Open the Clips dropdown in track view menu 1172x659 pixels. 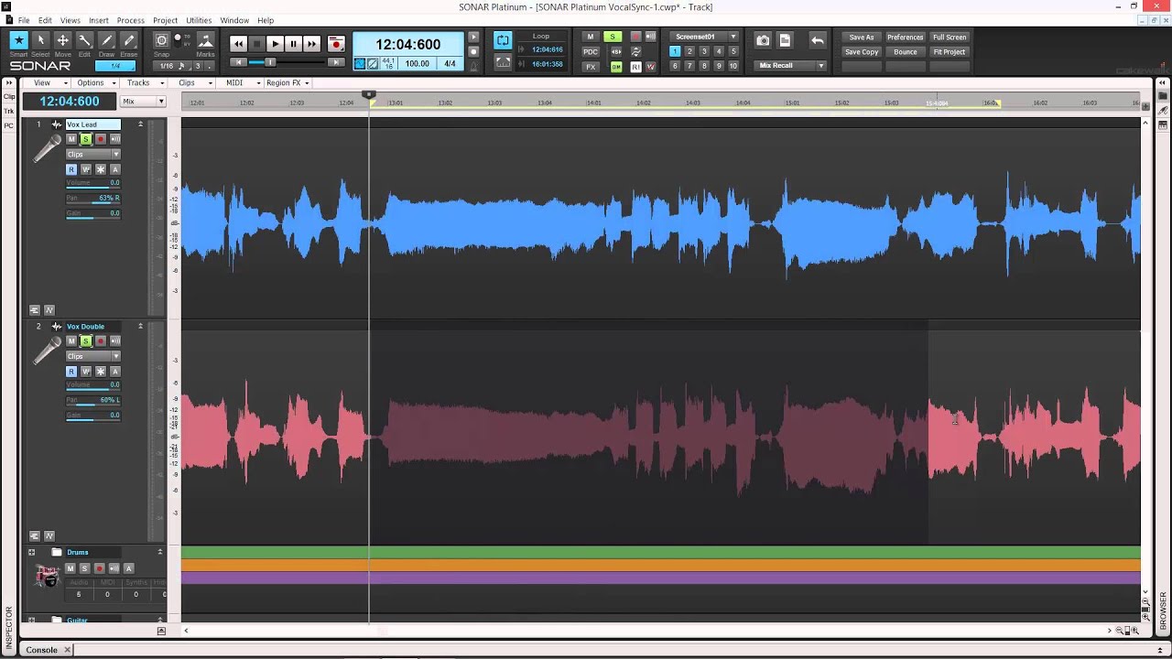[x=191, y=82]
